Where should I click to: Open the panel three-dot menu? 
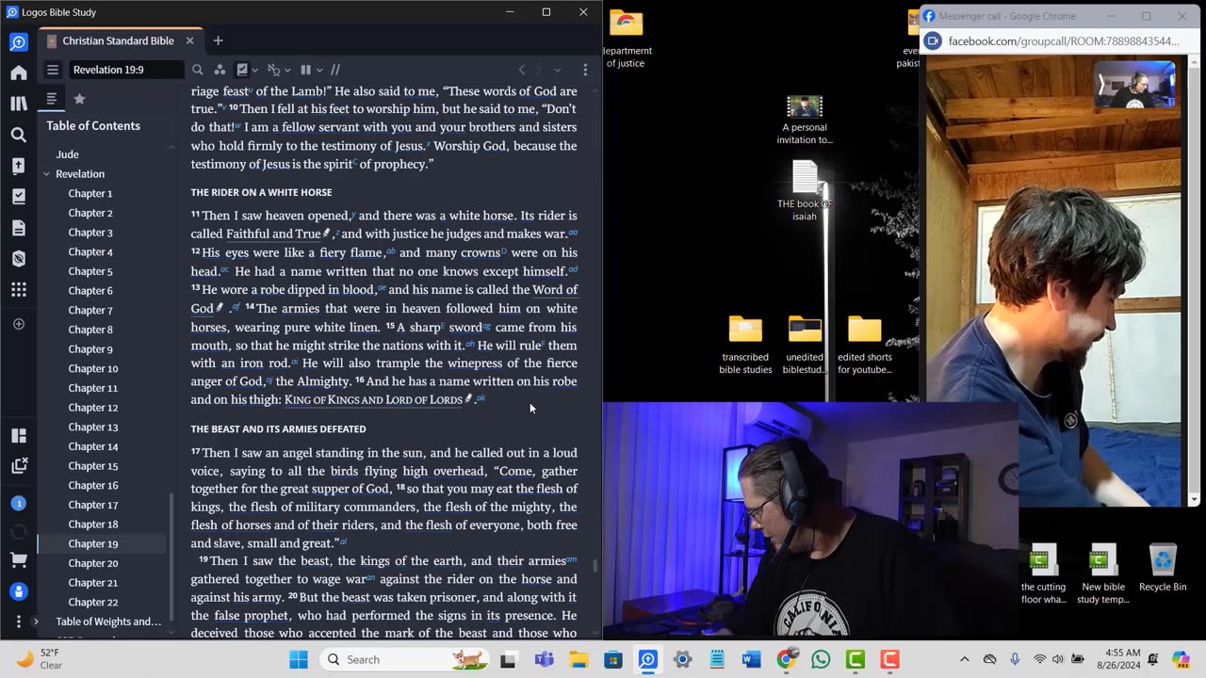pos(585,70)
